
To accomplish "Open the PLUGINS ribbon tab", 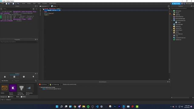I will point(45,4).
